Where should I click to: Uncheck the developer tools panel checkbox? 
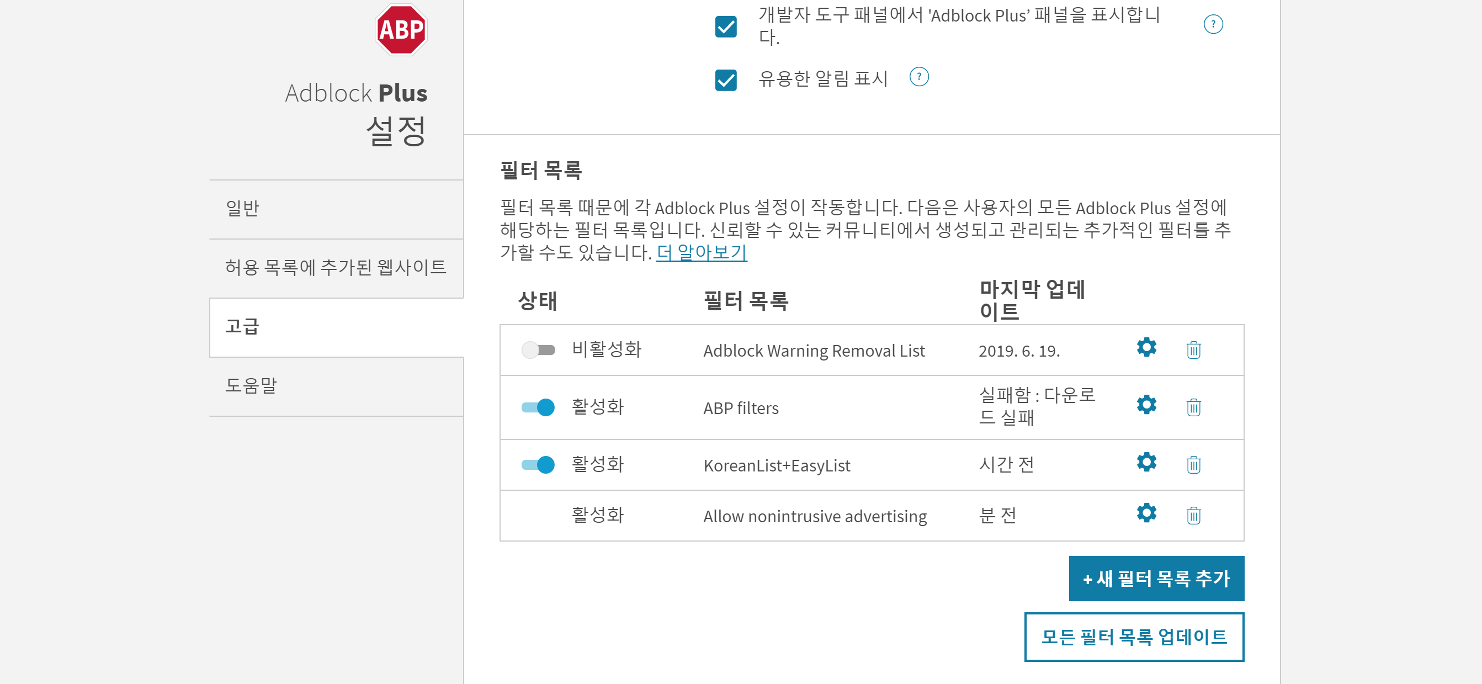click(x=725, y=26)
